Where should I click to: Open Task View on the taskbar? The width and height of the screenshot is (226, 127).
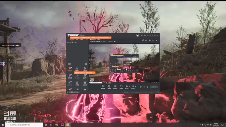coord(51,125)
